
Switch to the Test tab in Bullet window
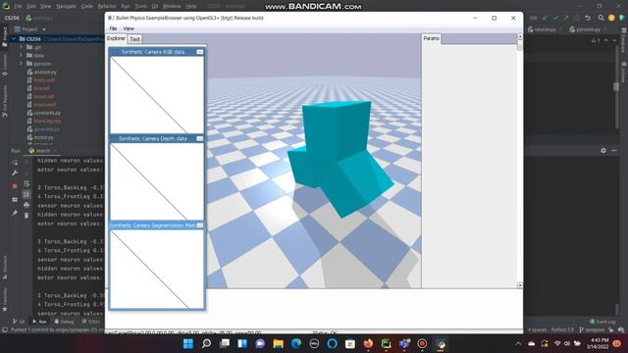[x=134, y=39]
